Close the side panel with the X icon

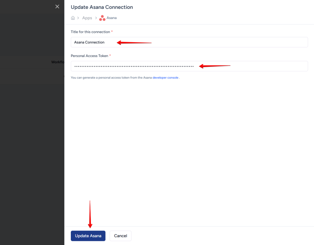coord(57,6)
